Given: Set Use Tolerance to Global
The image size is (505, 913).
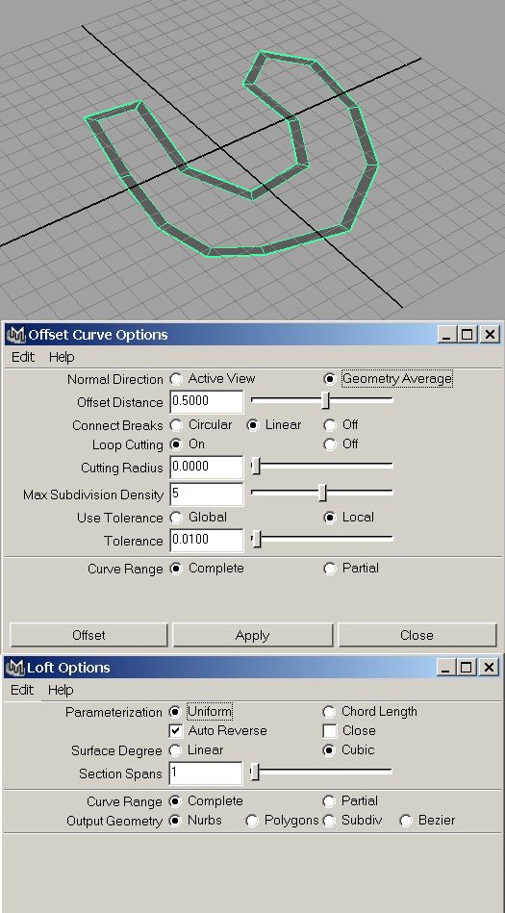Looking at the screenshot, I should [x=176, y=517].
